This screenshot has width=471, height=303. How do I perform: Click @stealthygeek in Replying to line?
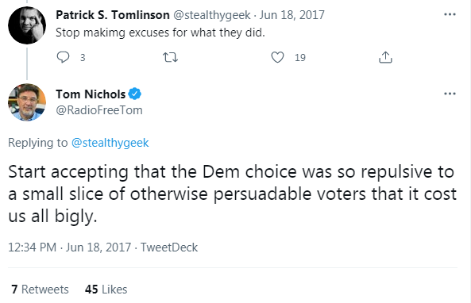pyautogui.click(x=110, y=143)
